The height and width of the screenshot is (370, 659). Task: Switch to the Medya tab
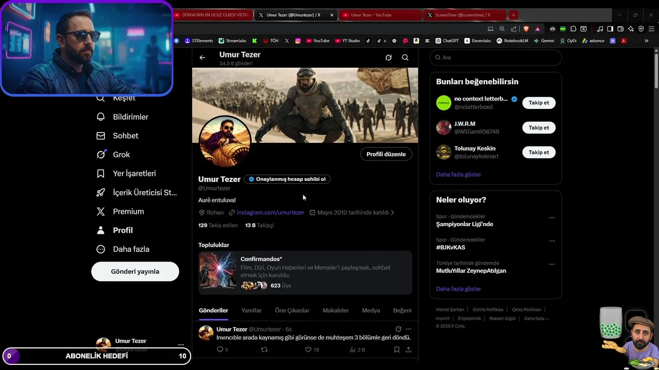(x=371, y=310)
